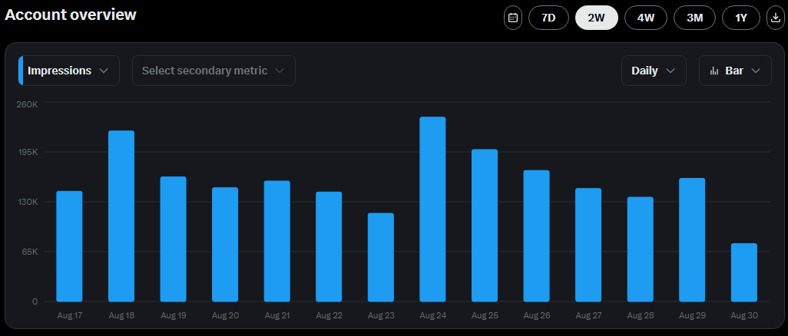Click the Aug 25 bar
This screenshot has width=788, height=336.
coord(485,226)
